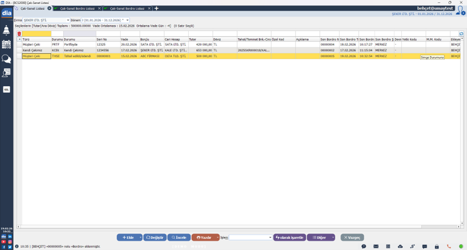Open a new tab with plus button

click(157, 8)
